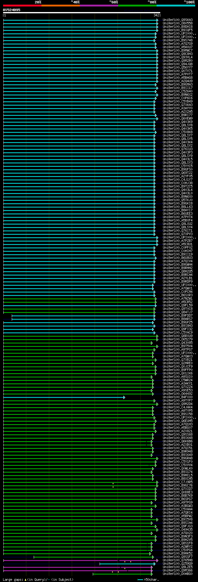This screenshot has height=582, width=198.
Task: Select hit label UniRef100_Q84TJ7
Action: pyautogui.click(x=178, y=312)
